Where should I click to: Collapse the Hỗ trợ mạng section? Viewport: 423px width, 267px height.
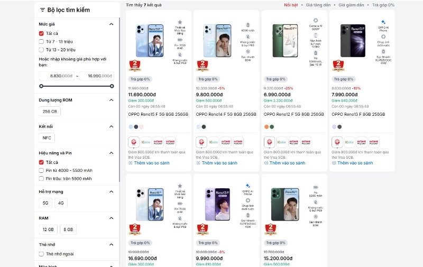(x=111, y=192)
